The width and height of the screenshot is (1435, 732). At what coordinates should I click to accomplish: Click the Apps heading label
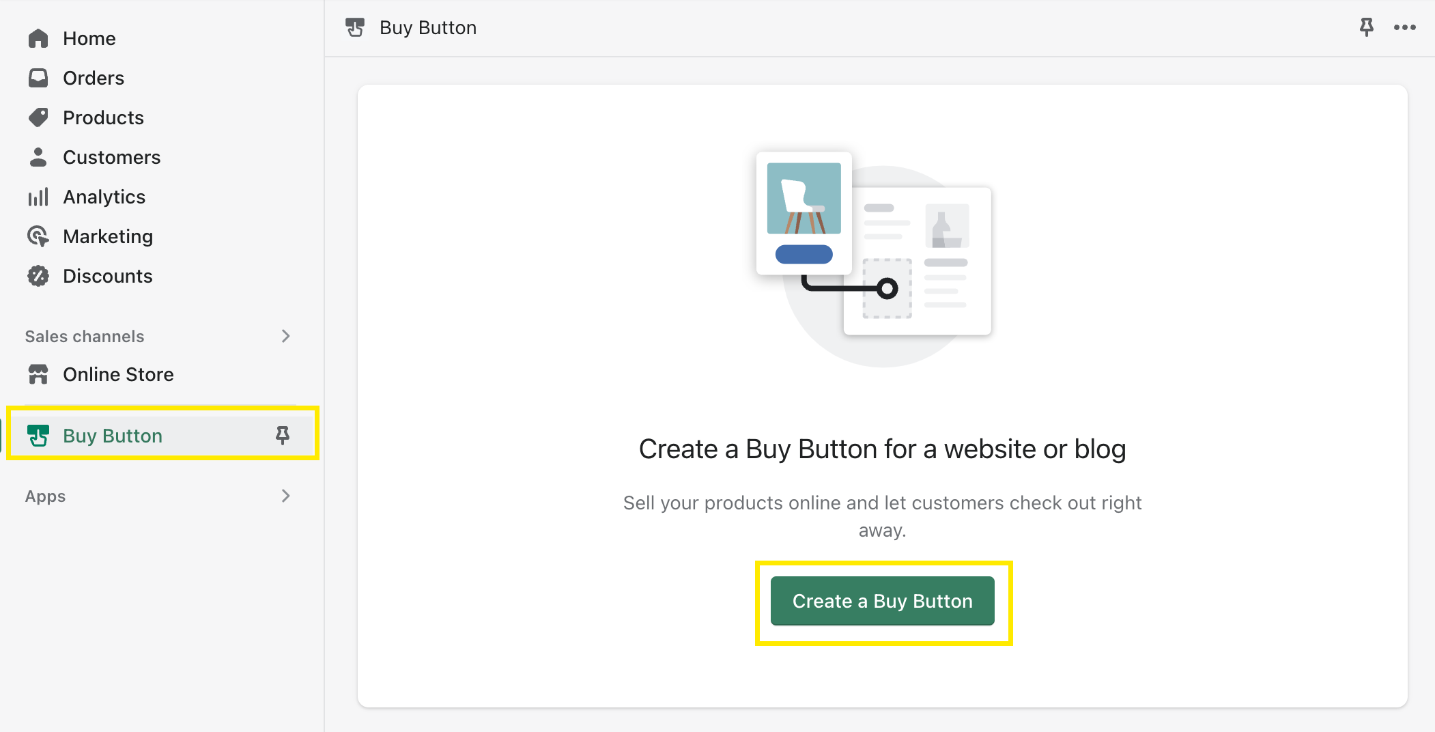tap(46, 496)
